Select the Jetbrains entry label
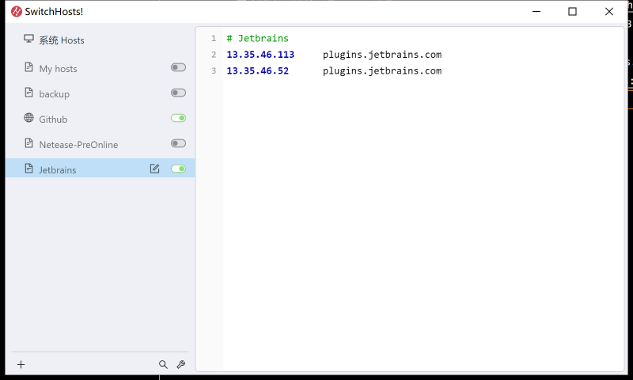Screen dimensions: 633x380 tap(57, 170)
